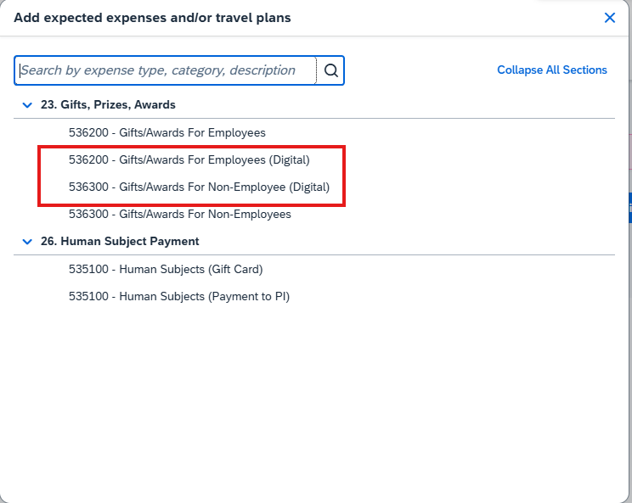Focus the expense type search field
Image resolution: width=632 pixels, height=503 pixels.
coord(166,70)
